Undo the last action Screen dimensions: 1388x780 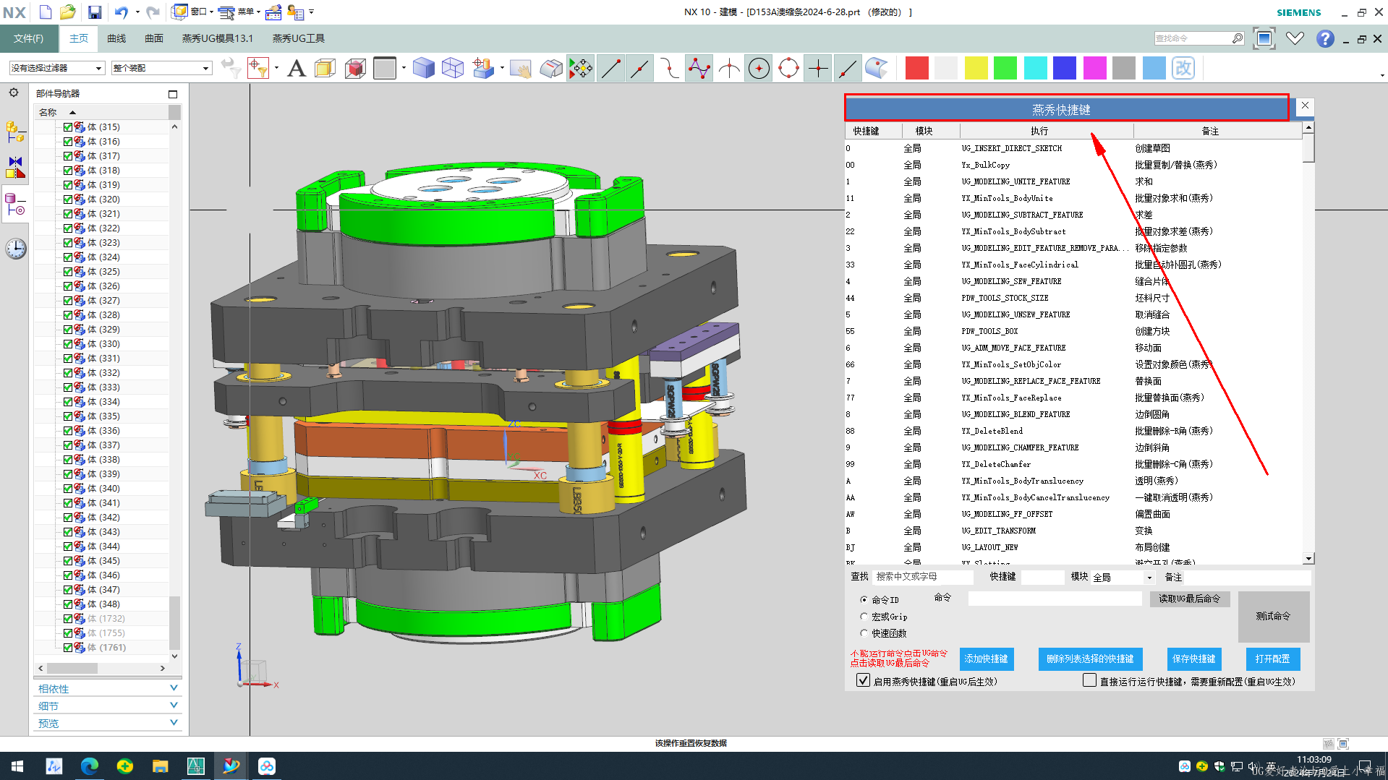point(121,12)
